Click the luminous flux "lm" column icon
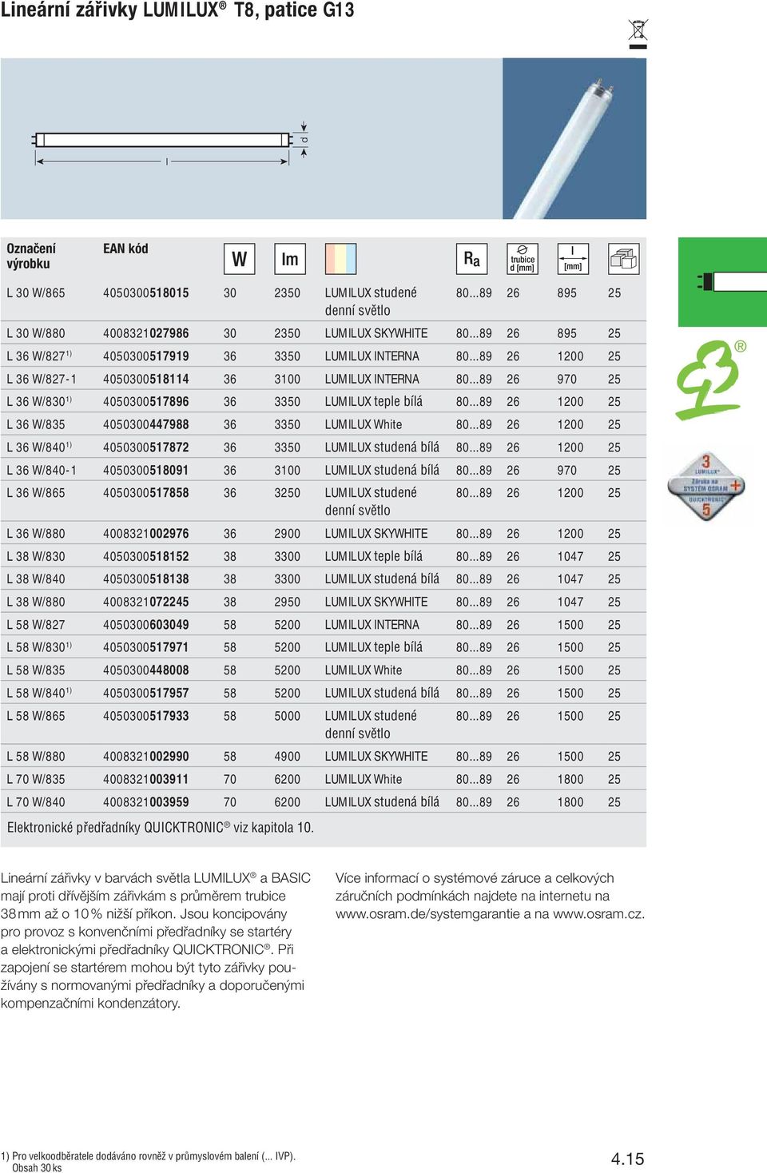Image resolution: width=767 pixels, height=1173 pixels. click(x=289, y=259)
